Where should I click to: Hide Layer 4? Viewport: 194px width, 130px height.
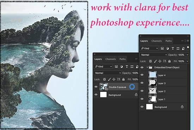coord(142,75)
